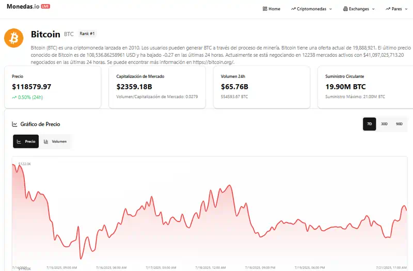Click the $2359.18B market cap value
Viewport: 413px width, 271px height.
(134, 87)
